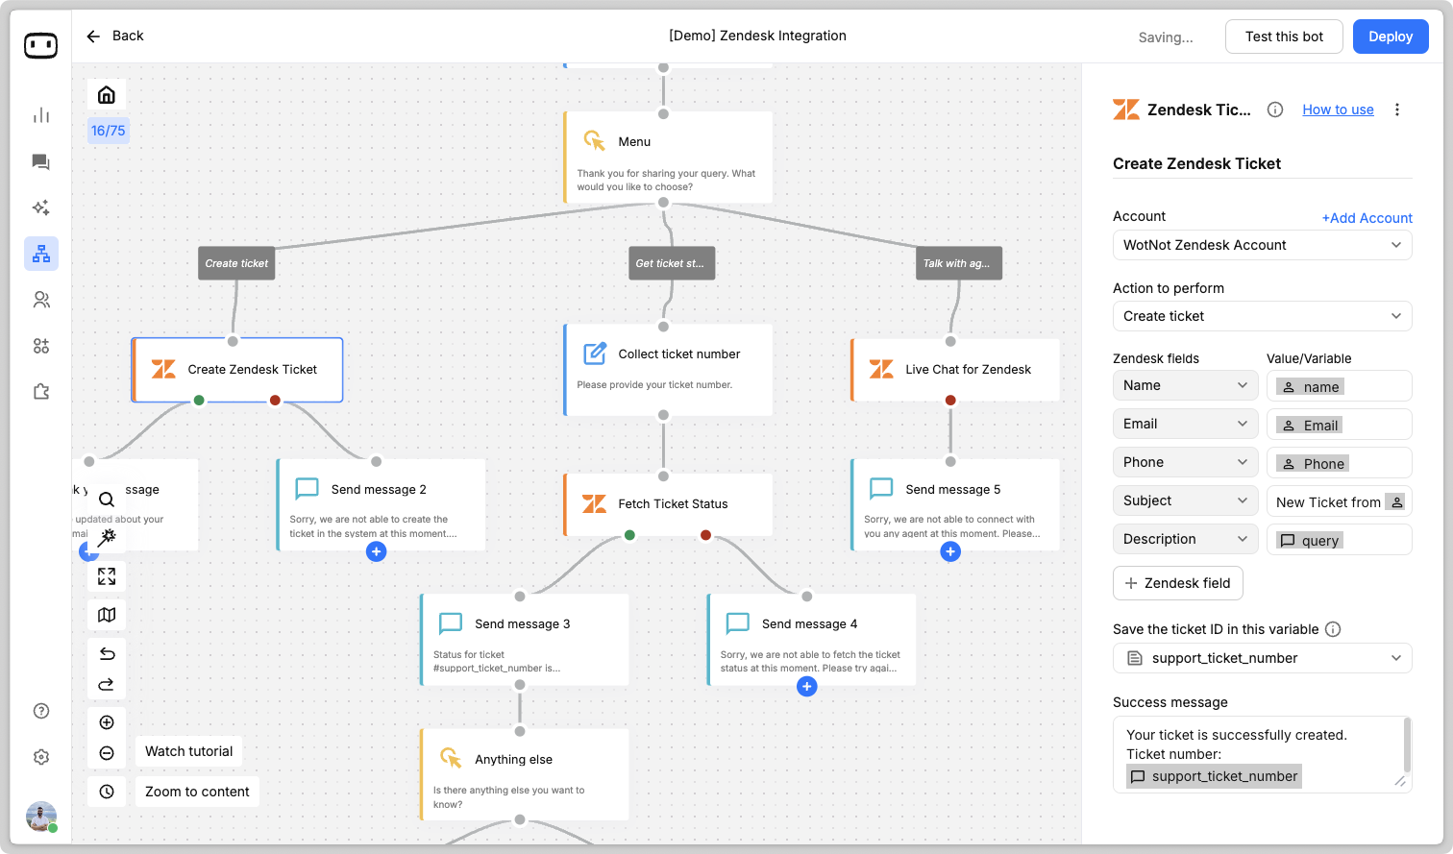Click the Zoom to content button
This screenshot has width=1453, height=854.
point(197,792)
